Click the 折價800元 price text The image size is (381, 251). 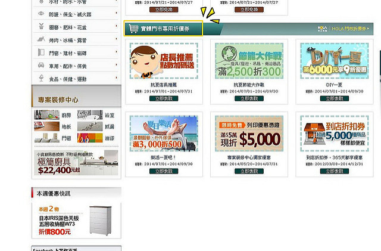[x=55, y=232]
